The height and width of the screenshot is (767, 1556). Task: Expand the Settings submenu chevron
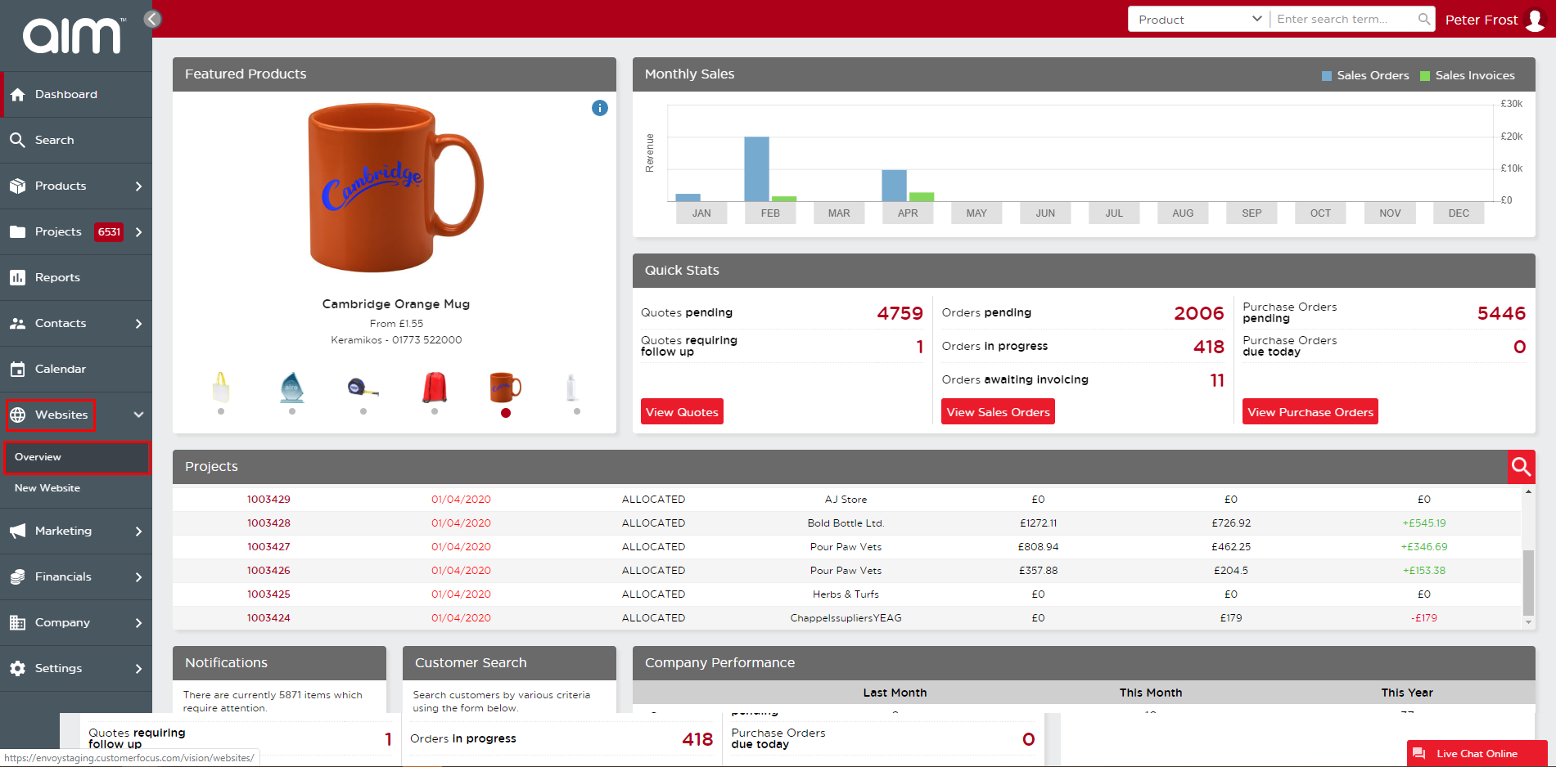[x=138, y=669]
